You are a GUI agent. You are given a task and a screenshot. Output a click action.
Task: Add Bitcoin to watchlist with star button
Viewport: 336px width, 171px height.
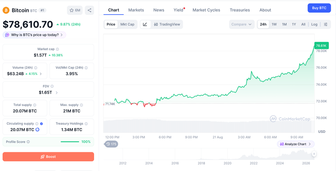click(75, 10)
